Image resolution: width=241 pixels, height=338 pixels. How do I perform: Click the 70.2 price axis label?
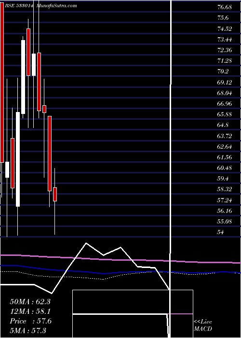(x=223, y=71)
